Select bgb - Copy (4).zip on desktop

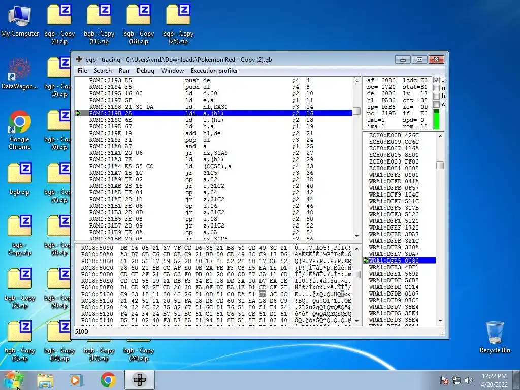[x=59, y=24]
